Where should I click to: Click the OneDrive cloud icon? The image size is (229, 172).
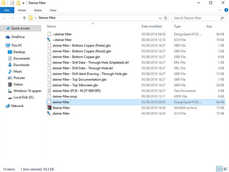(x=8, y=37)
